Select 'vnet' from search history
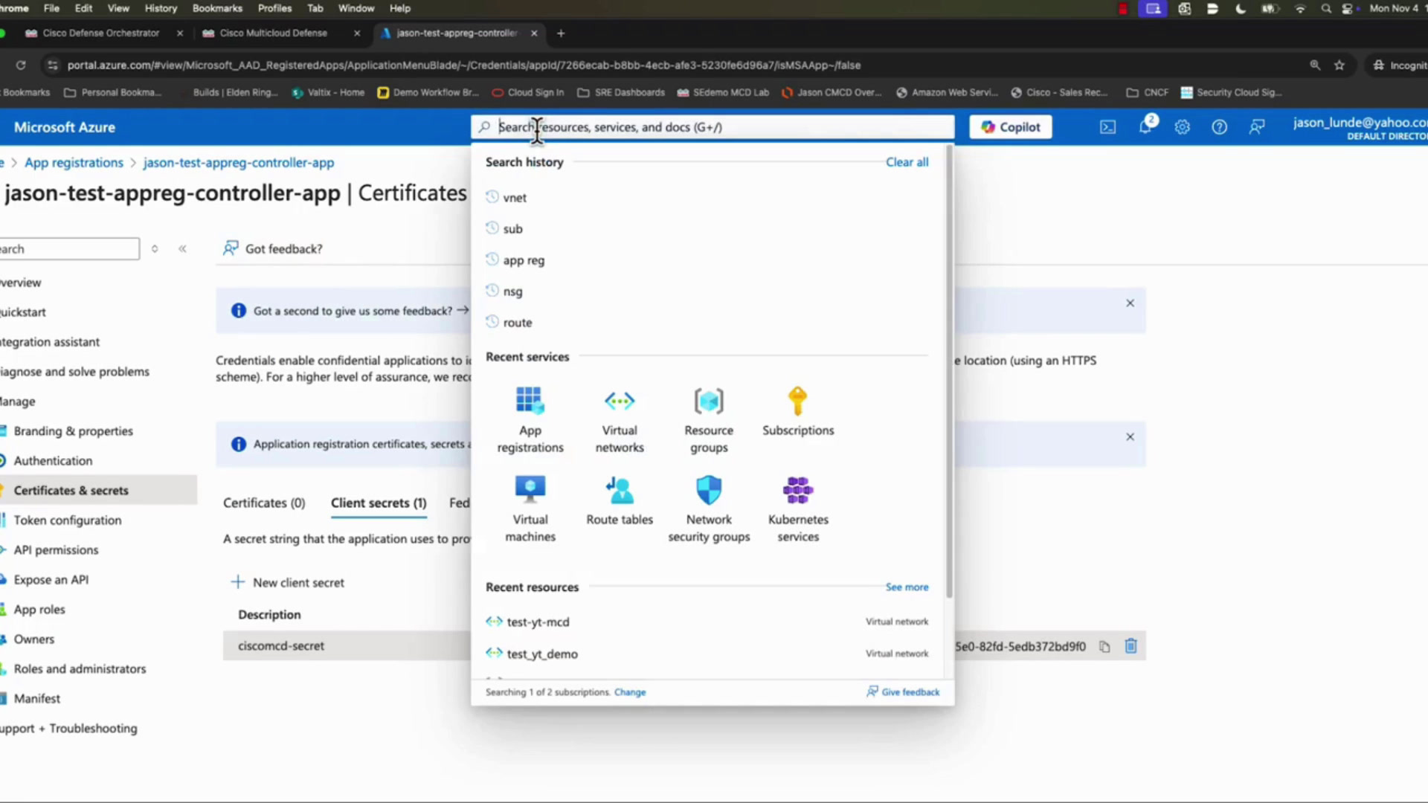1428x803 pixels. tap(515, 198)
